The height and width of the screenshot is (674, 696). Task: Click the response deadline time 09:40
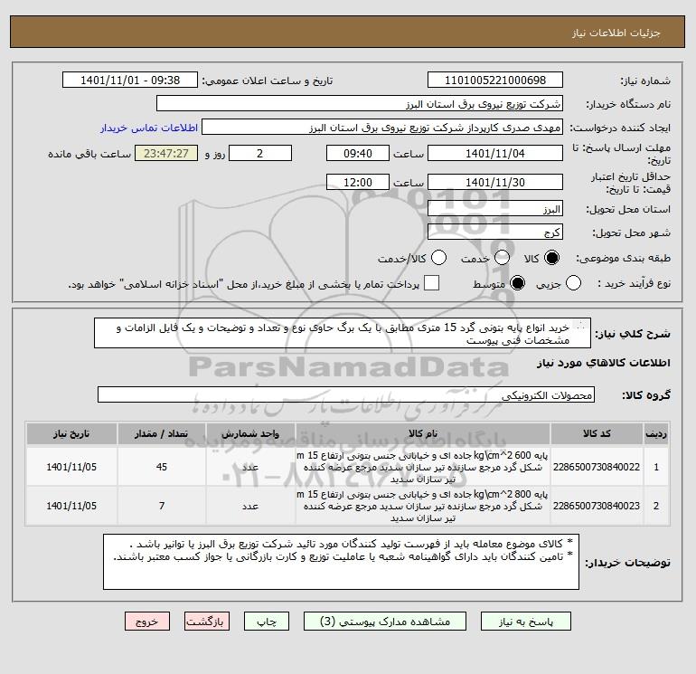coord(358,153)
